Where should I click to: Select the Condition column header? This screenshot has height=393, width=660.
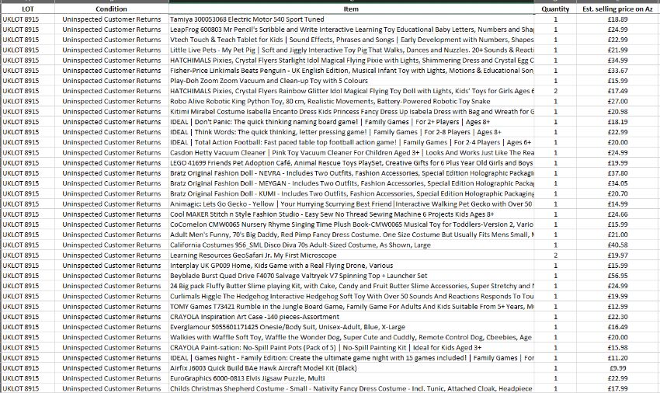pos(112,9)
